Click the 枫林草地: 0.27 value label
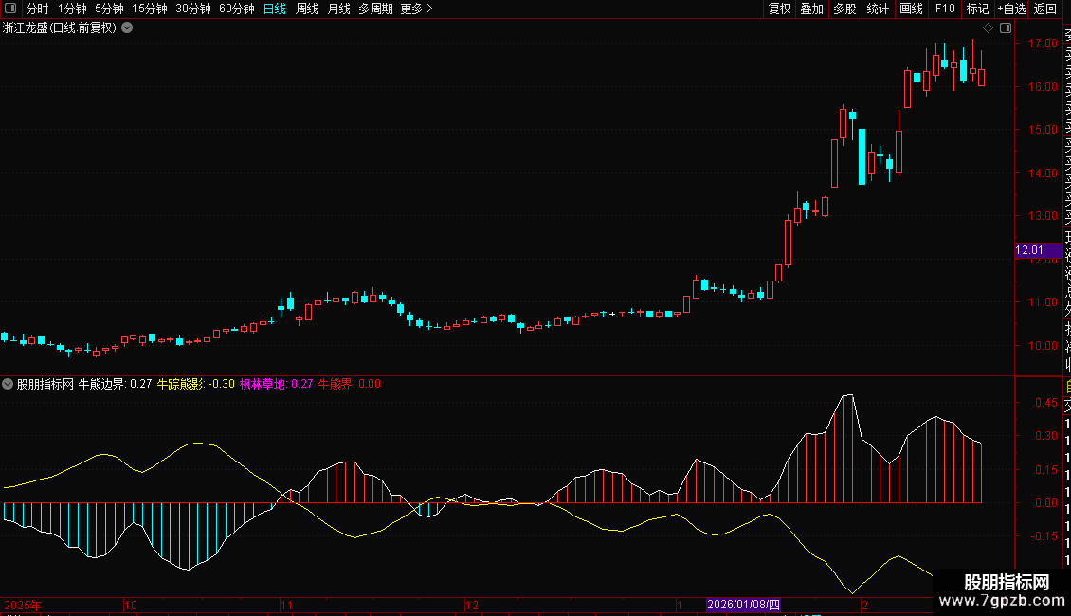Screen dimensions: 1071x616 [x=276, y=384]
